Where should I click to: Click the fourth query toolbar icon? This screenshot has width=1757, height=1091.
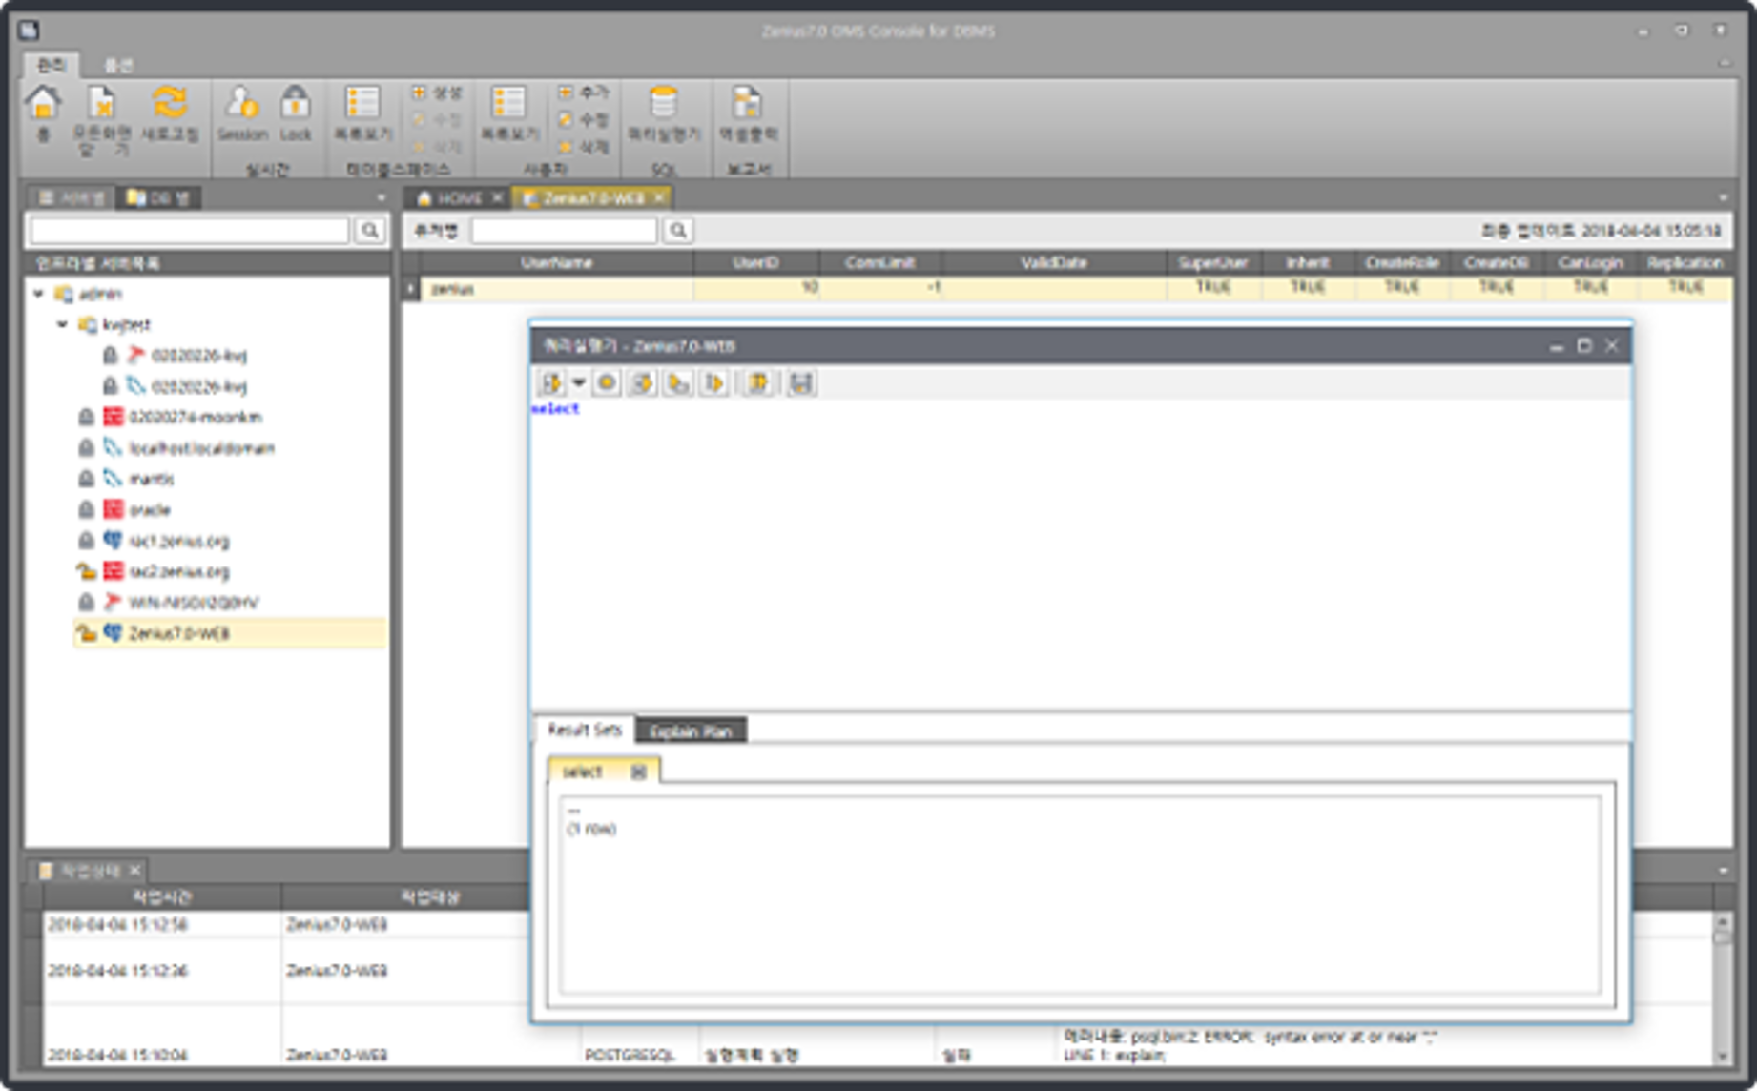click(x=678, y=382)
